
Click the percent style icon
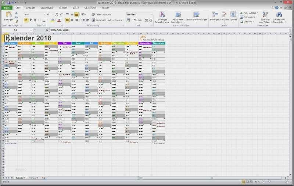click(135, 20)
